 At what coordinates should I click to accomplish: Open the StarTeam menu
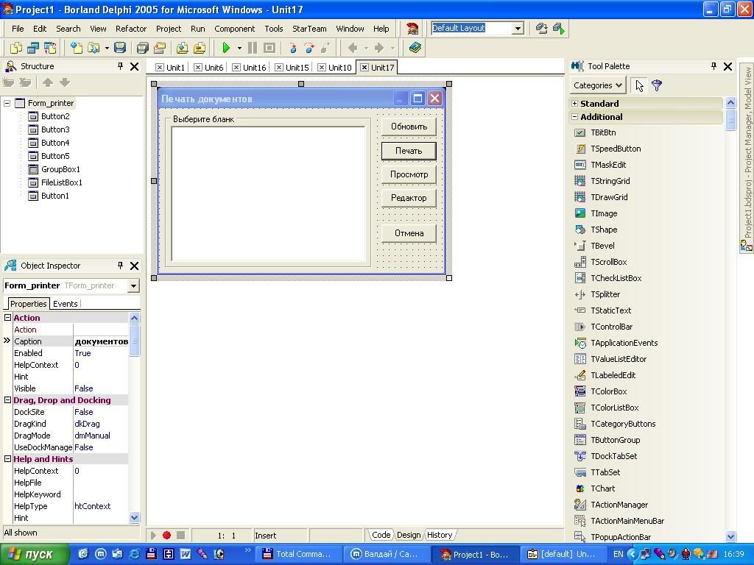(309, 29)
